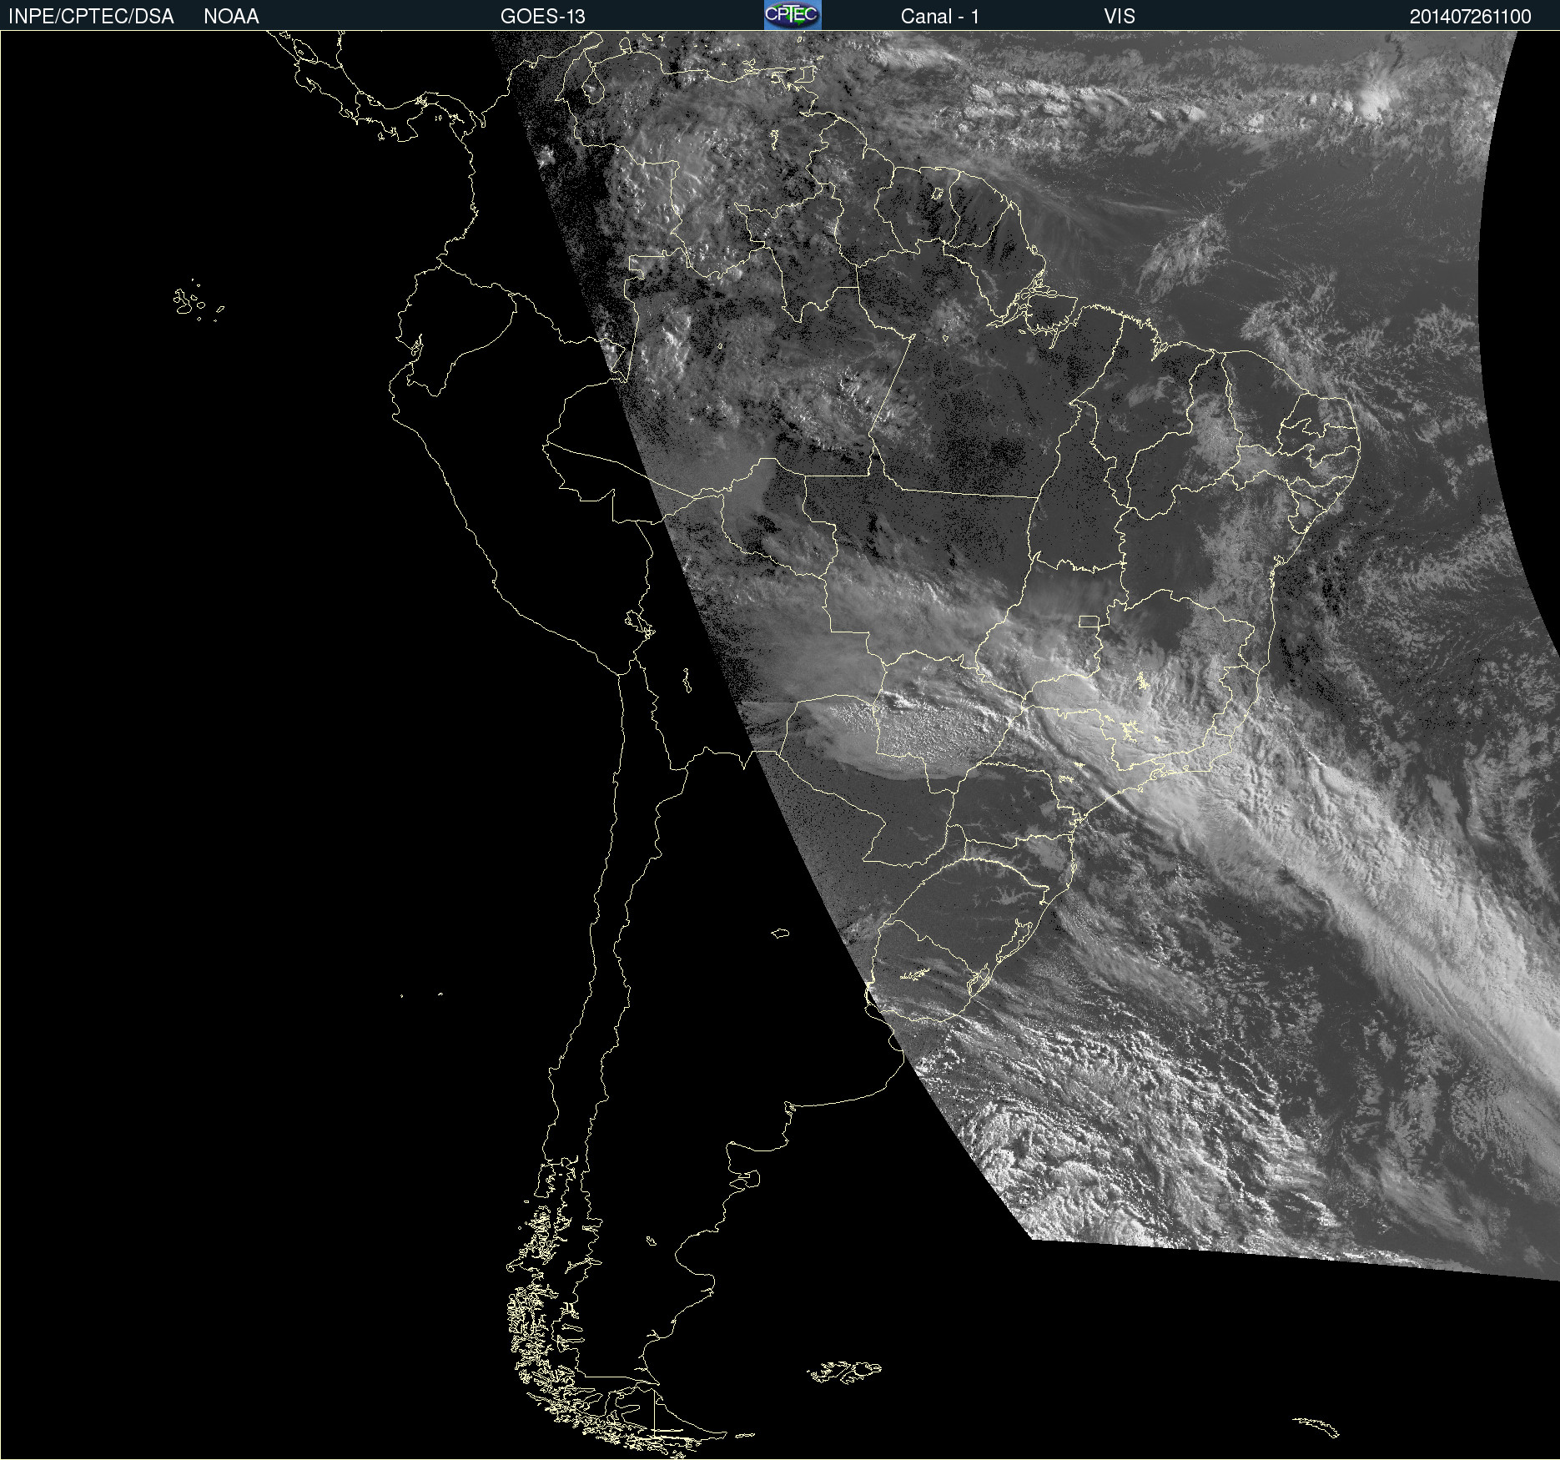Click the 'Canal - 1' label
The image size is (1560, 1460).
pyautogui.click(x=939, y=17)
